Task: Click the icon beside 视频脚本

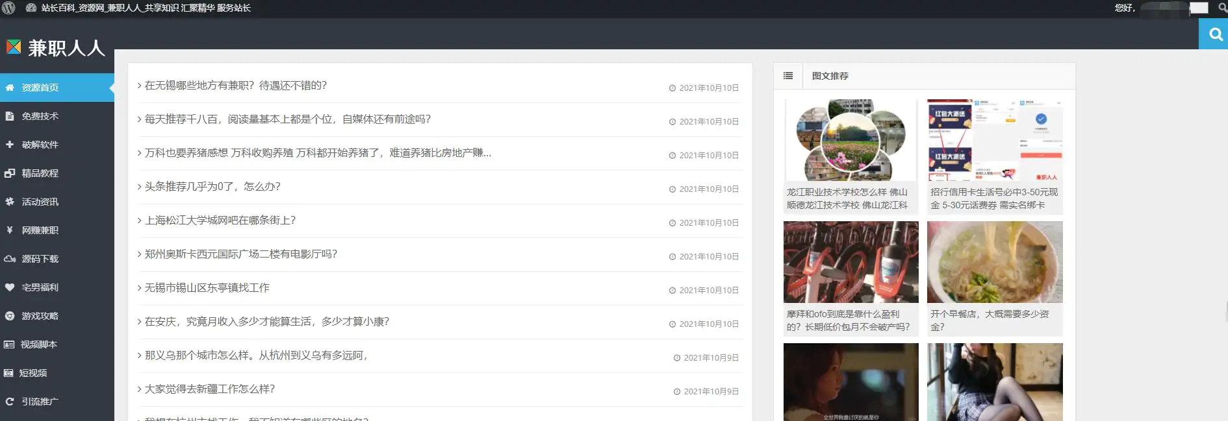Action: (9, 344)
